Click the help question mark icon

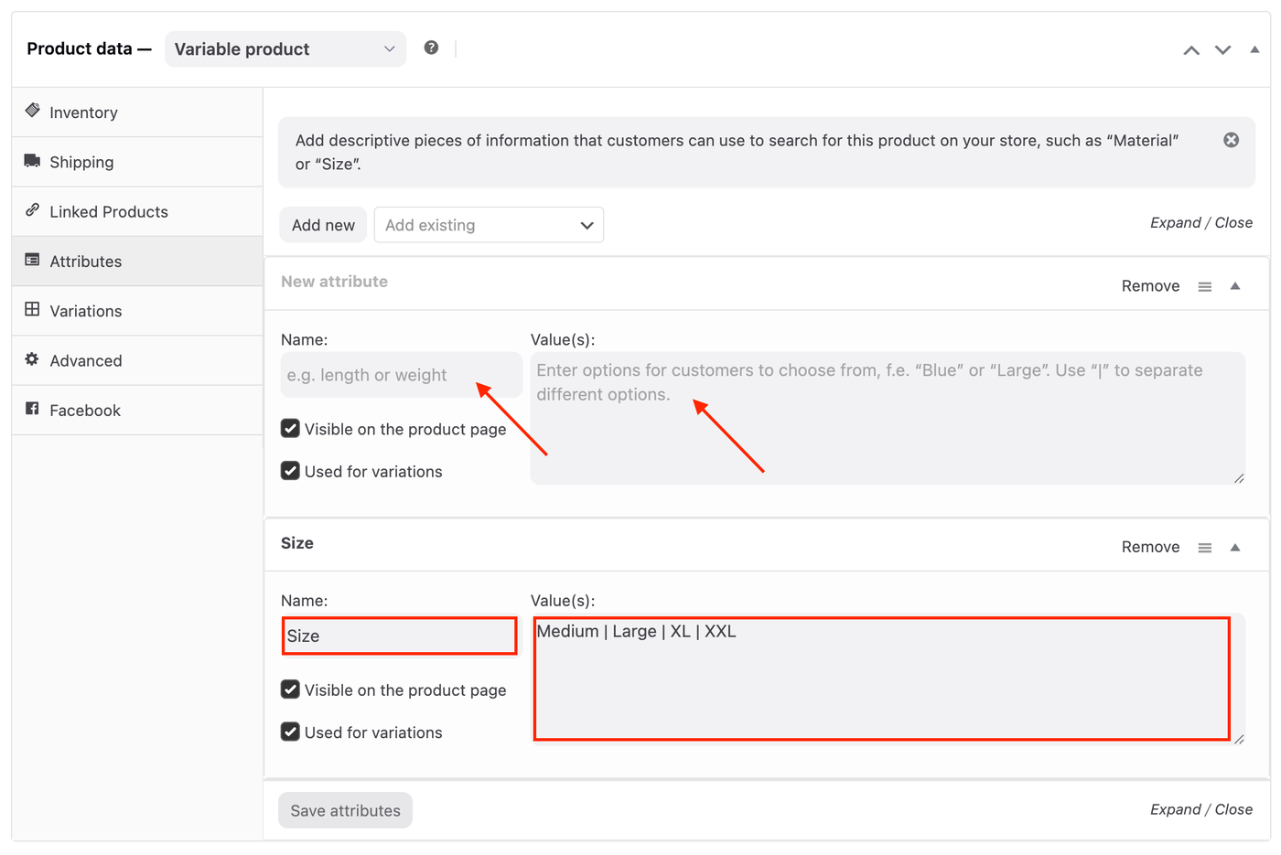431,48
